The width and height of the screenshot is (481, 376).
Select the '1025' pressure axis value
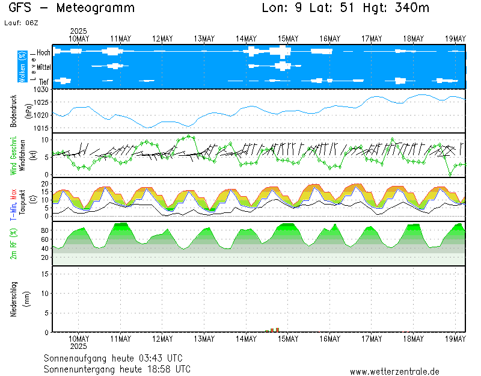[x=41, y=102]
